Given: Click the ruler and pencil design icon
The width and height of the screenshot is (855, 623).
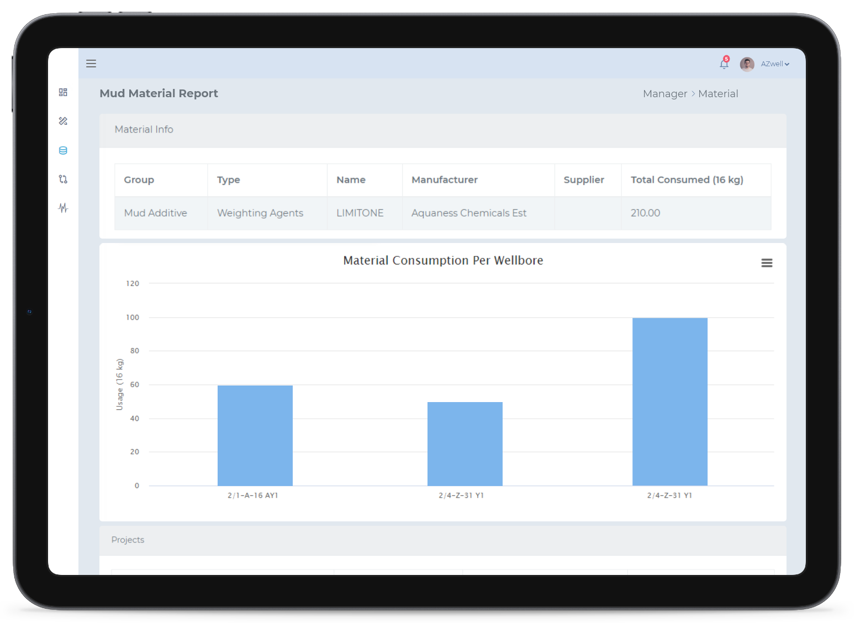Looking at the screenshot, I should click(x=63, y=121).
